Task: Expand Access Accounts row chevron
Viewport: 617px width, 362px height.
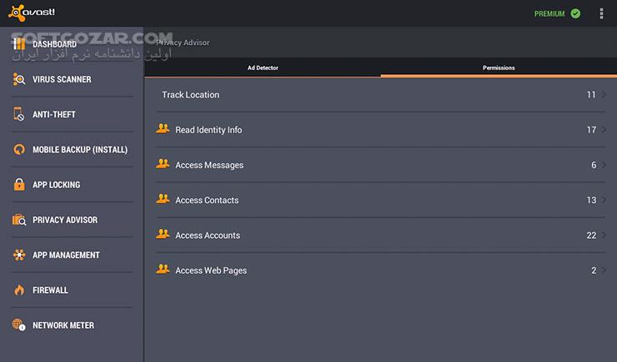Action: click(x=604, y=236)
